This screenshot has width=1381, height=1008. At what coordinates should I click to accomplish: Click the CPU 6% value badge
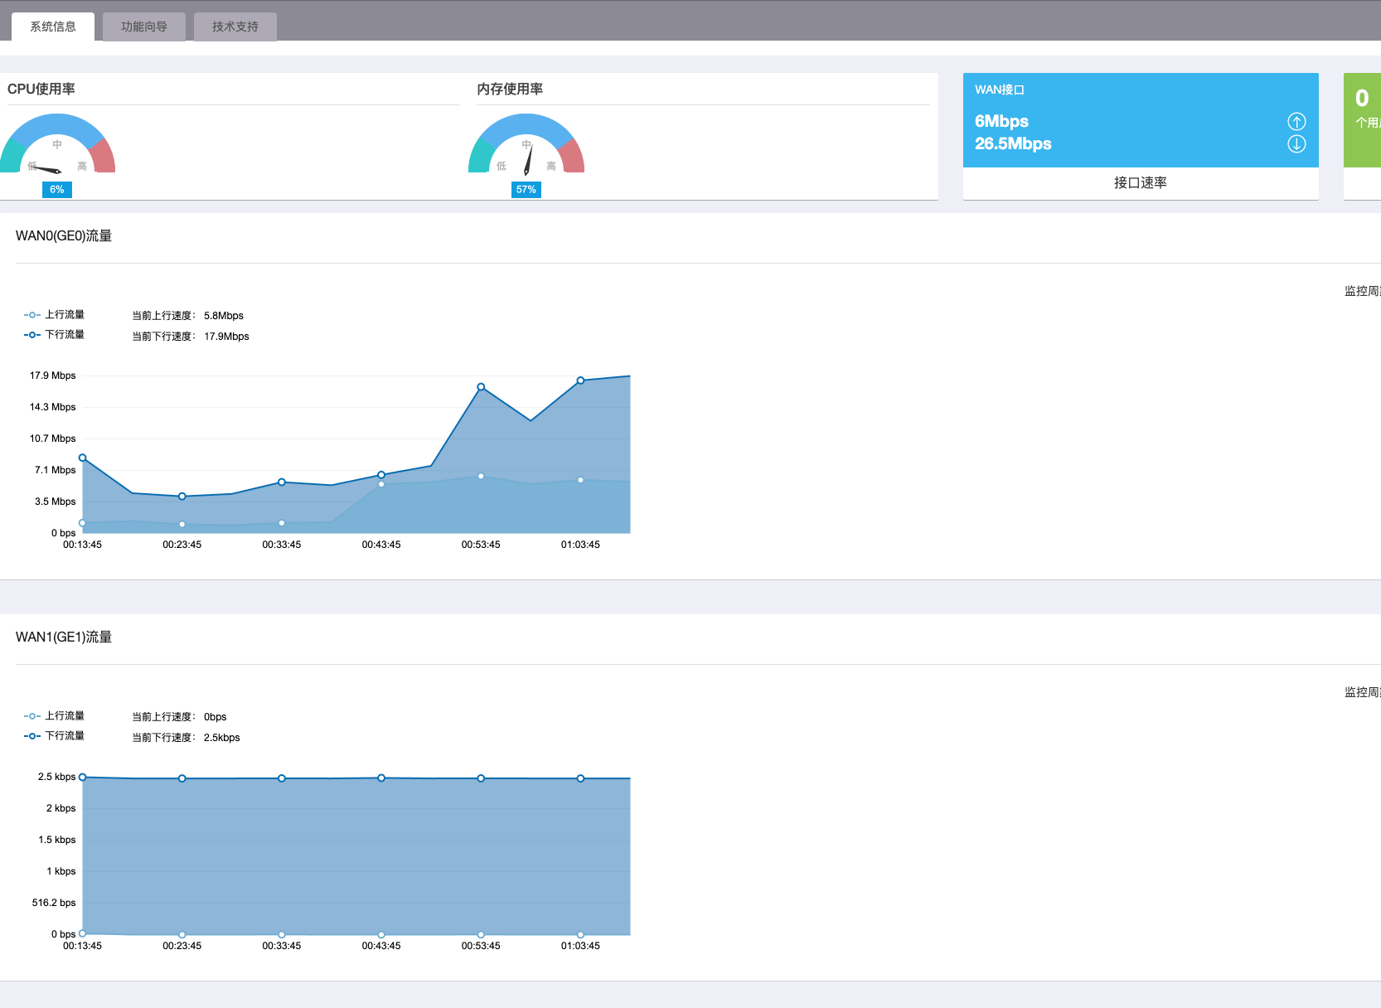tap(57, 190)
